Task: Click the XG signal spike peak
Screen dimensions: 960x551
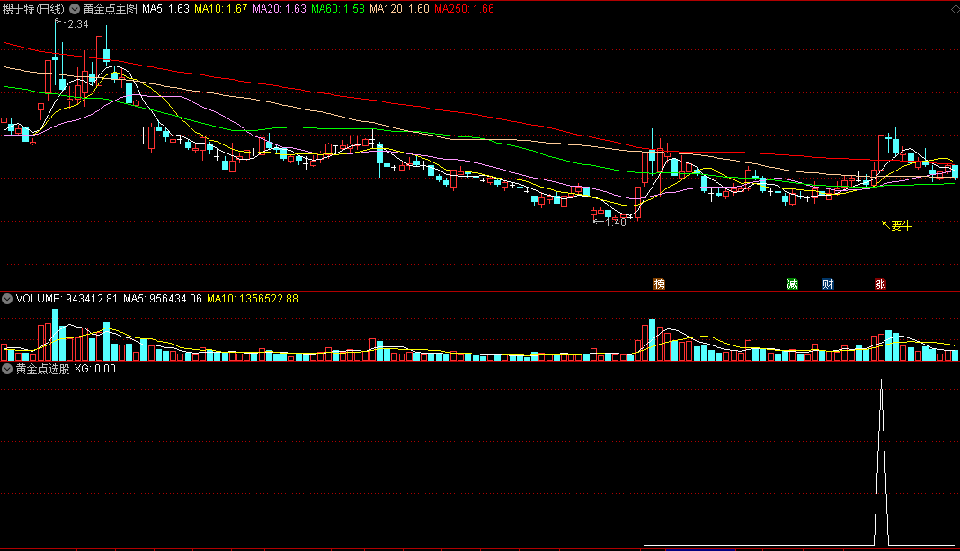Action: point(881,380)
